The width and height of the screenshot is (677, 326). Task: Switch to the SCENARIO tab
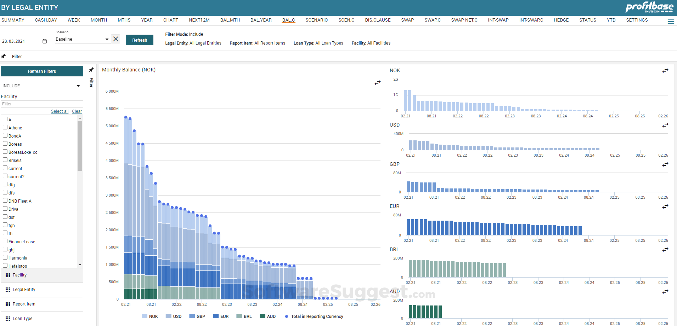316,20
